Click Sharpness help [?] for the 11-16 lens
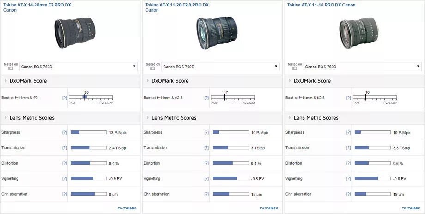 [x=349, y=132]
